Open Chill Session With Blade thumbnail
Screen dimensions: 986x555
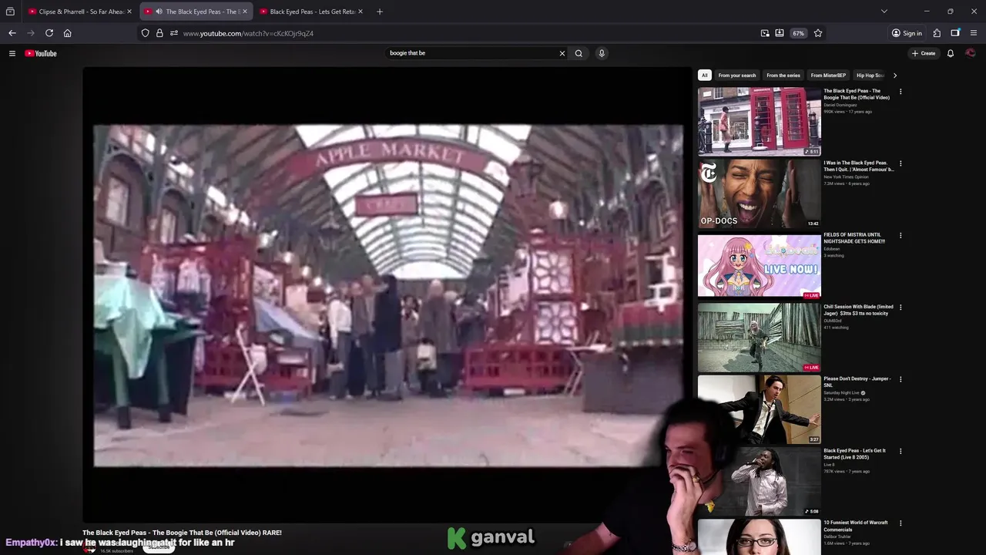click(760, 338)
